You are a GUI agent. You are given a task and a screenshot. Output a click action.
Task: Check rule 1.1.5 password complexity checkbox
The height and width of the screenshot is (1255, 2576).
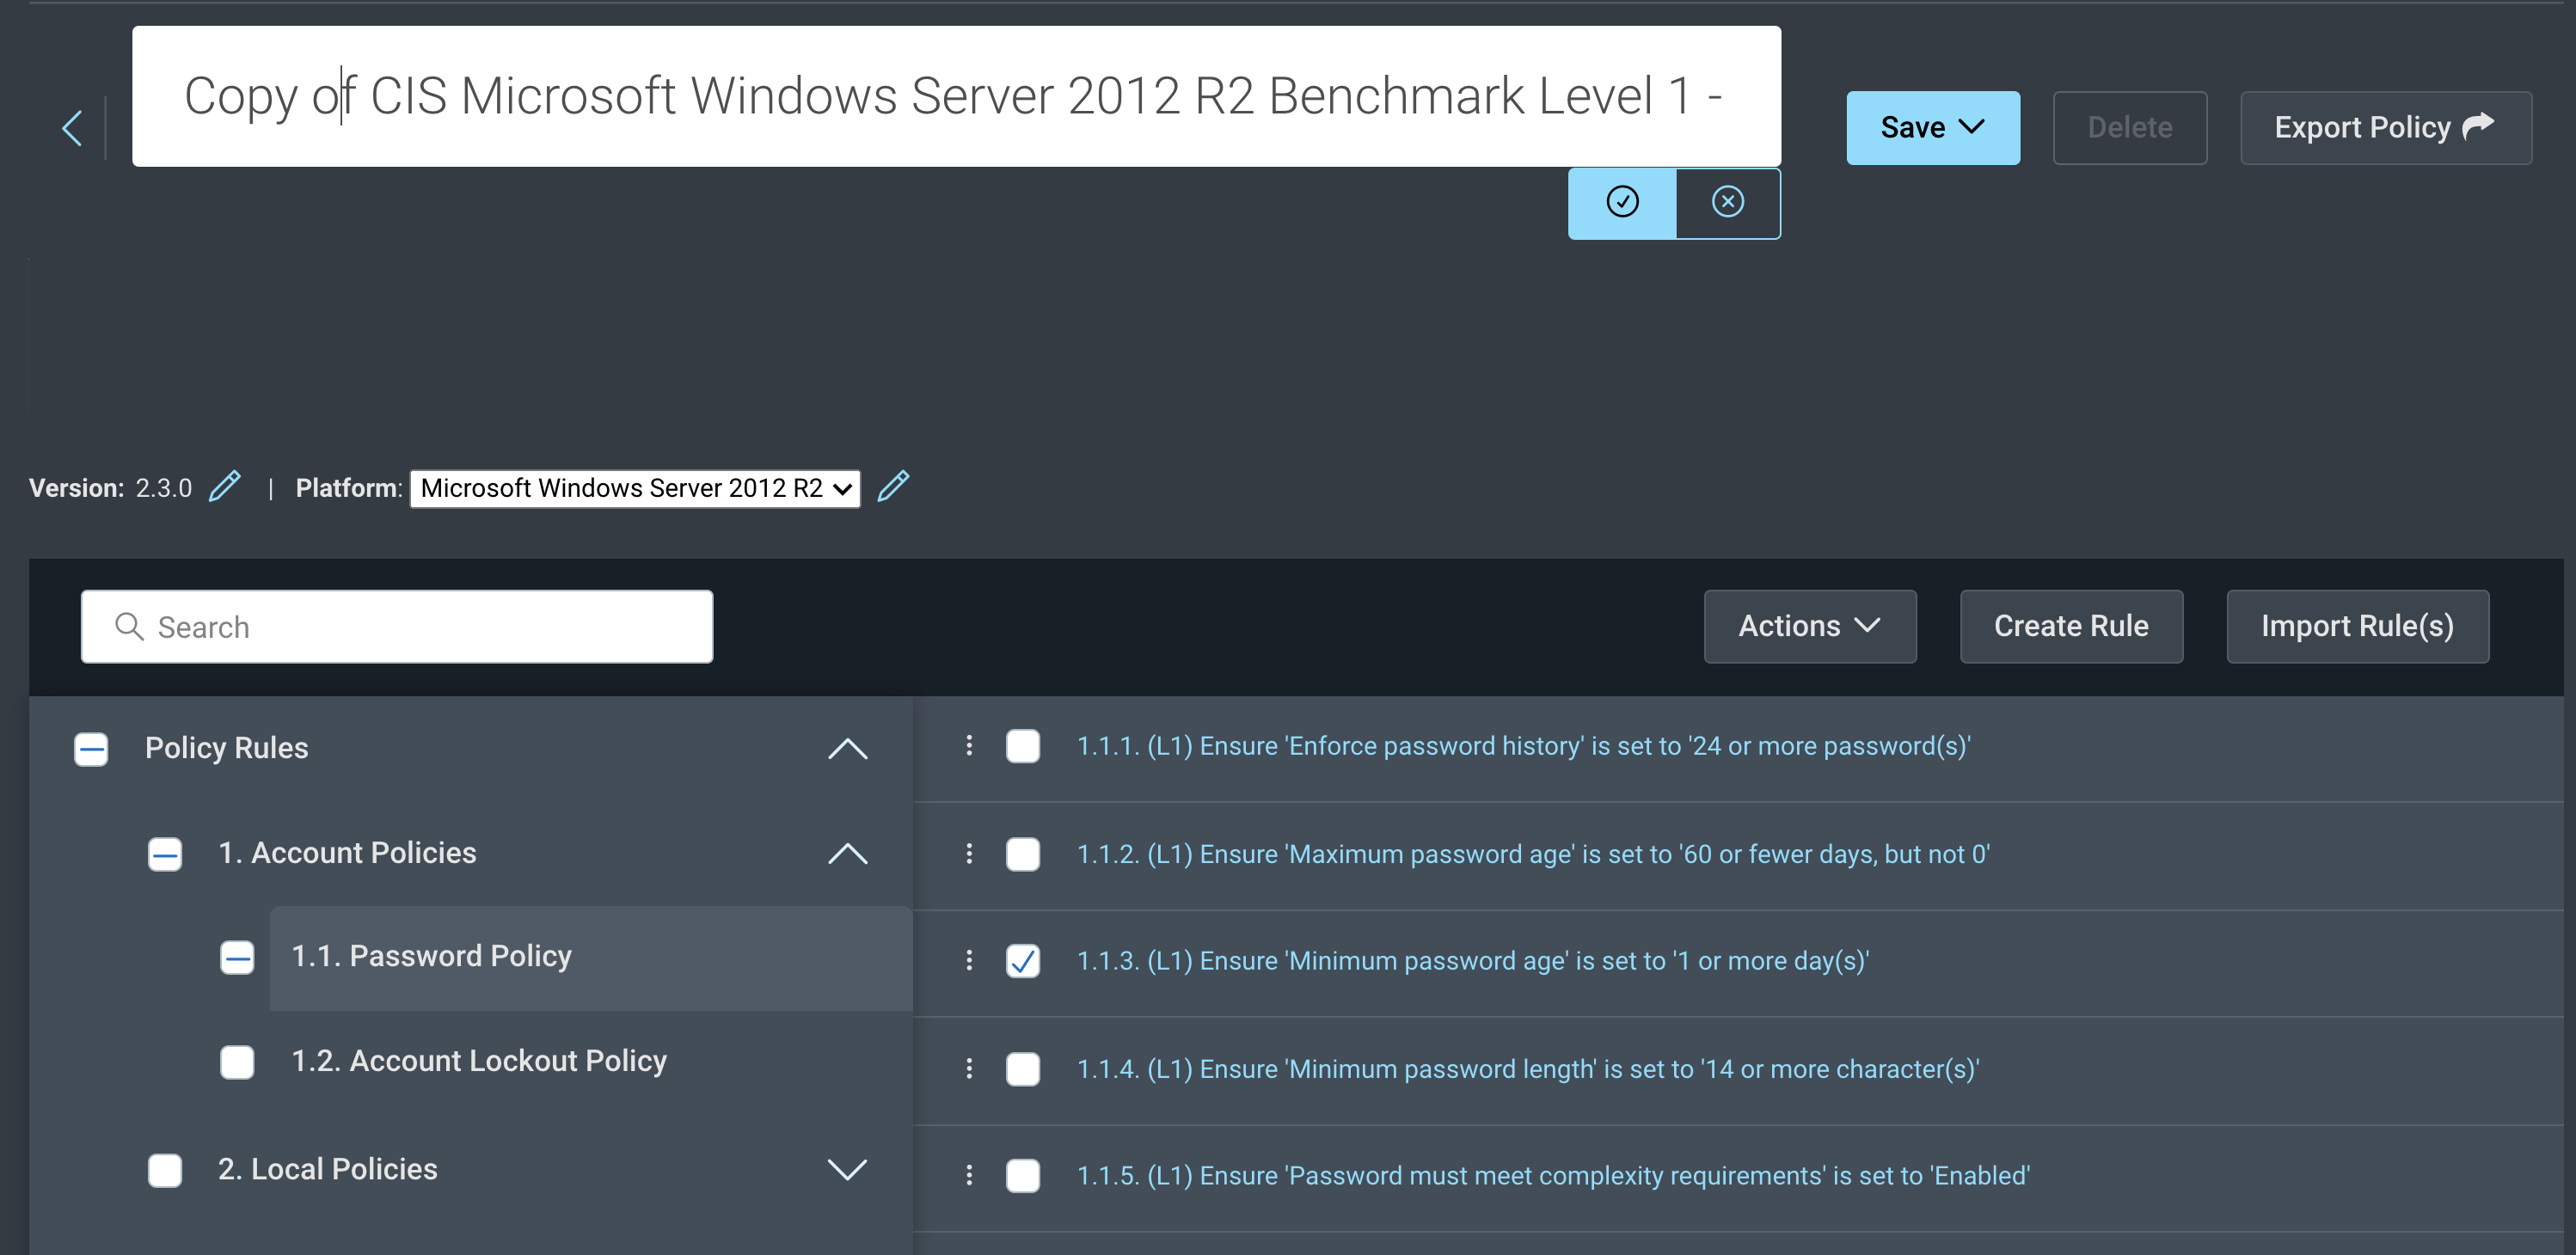(1022, 1176)
